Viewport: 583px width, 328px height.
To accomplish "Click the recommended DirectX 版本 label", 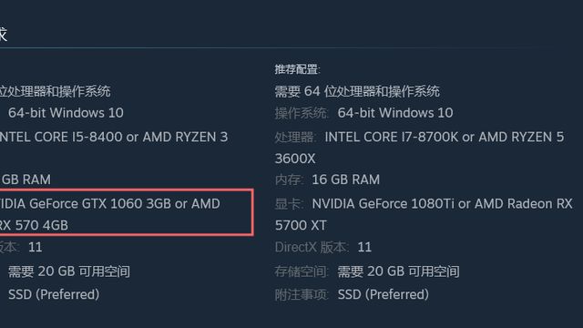I will coord(312,247).
